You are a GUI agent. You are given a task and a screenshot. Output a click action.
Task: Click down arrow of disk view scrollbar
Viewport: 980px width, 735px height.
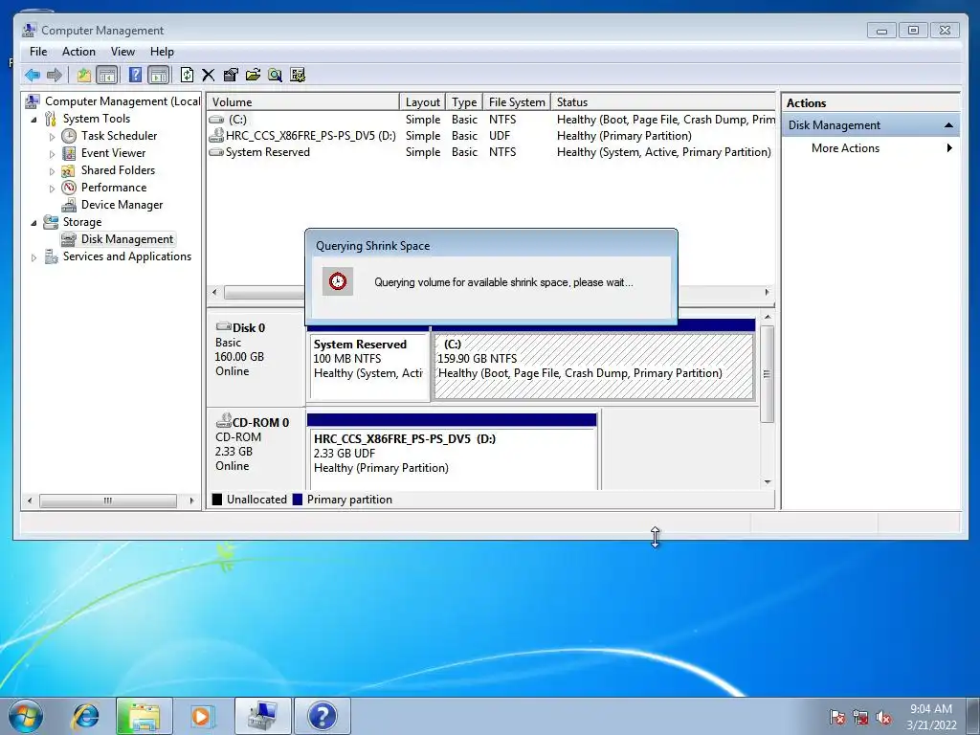pos(767,482)
